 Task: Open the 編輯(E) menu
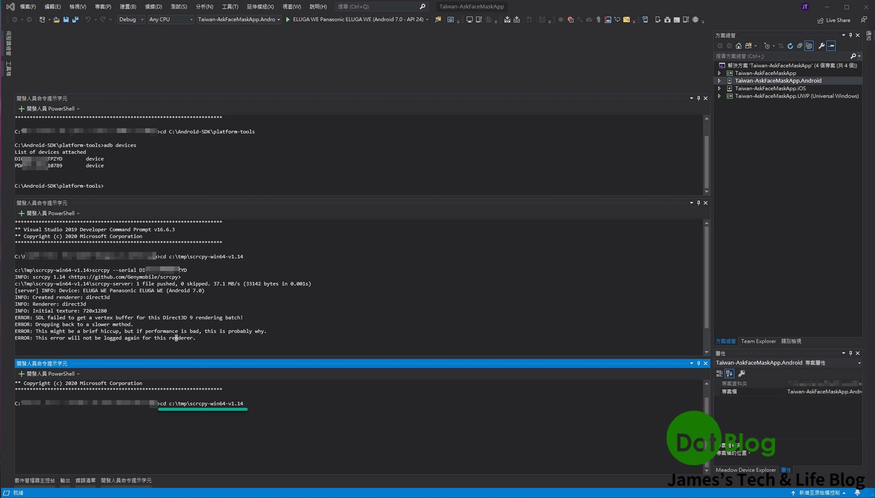coord(53,6)
